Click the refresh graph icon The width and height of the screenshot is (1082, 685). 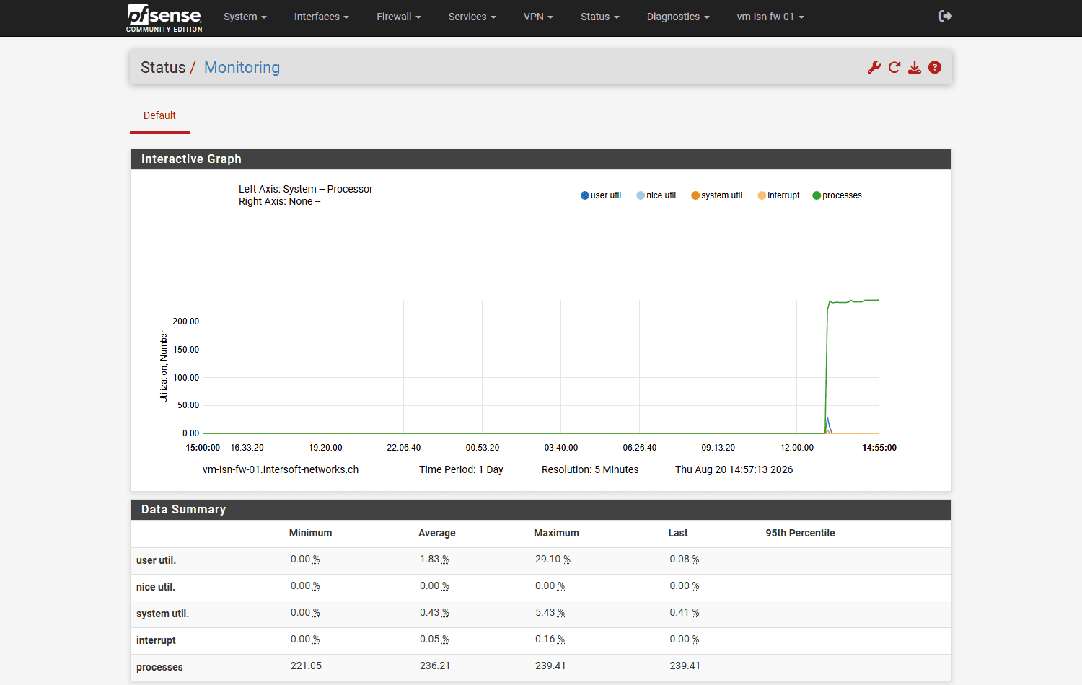[894, 67]
